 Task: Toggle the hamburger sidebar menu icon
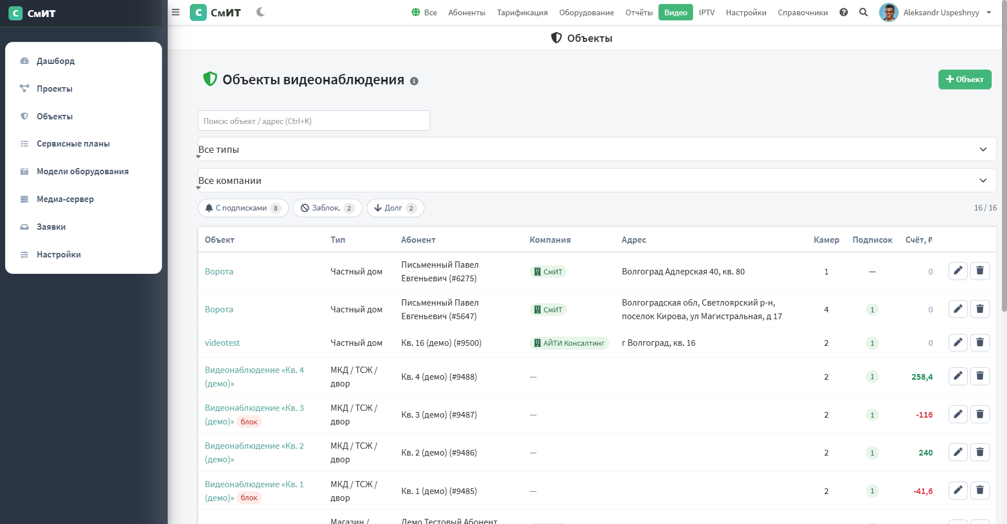176,12
